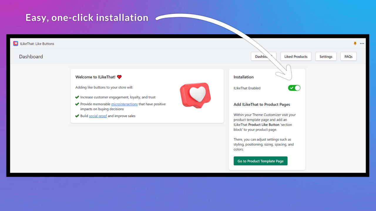Follow the social proof link
376x211 pixels.
[x=98, y=116]
